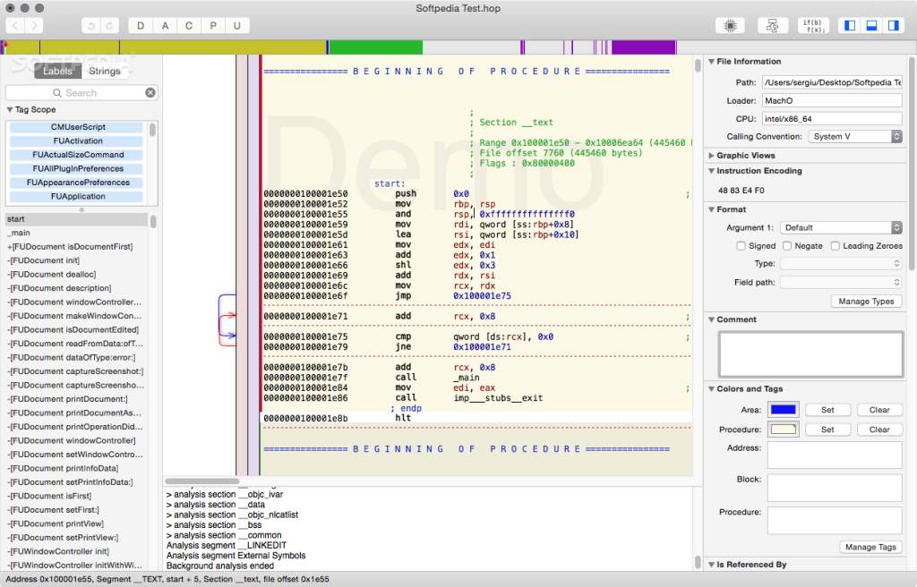Switch to the Strings tab

[105, 71]
